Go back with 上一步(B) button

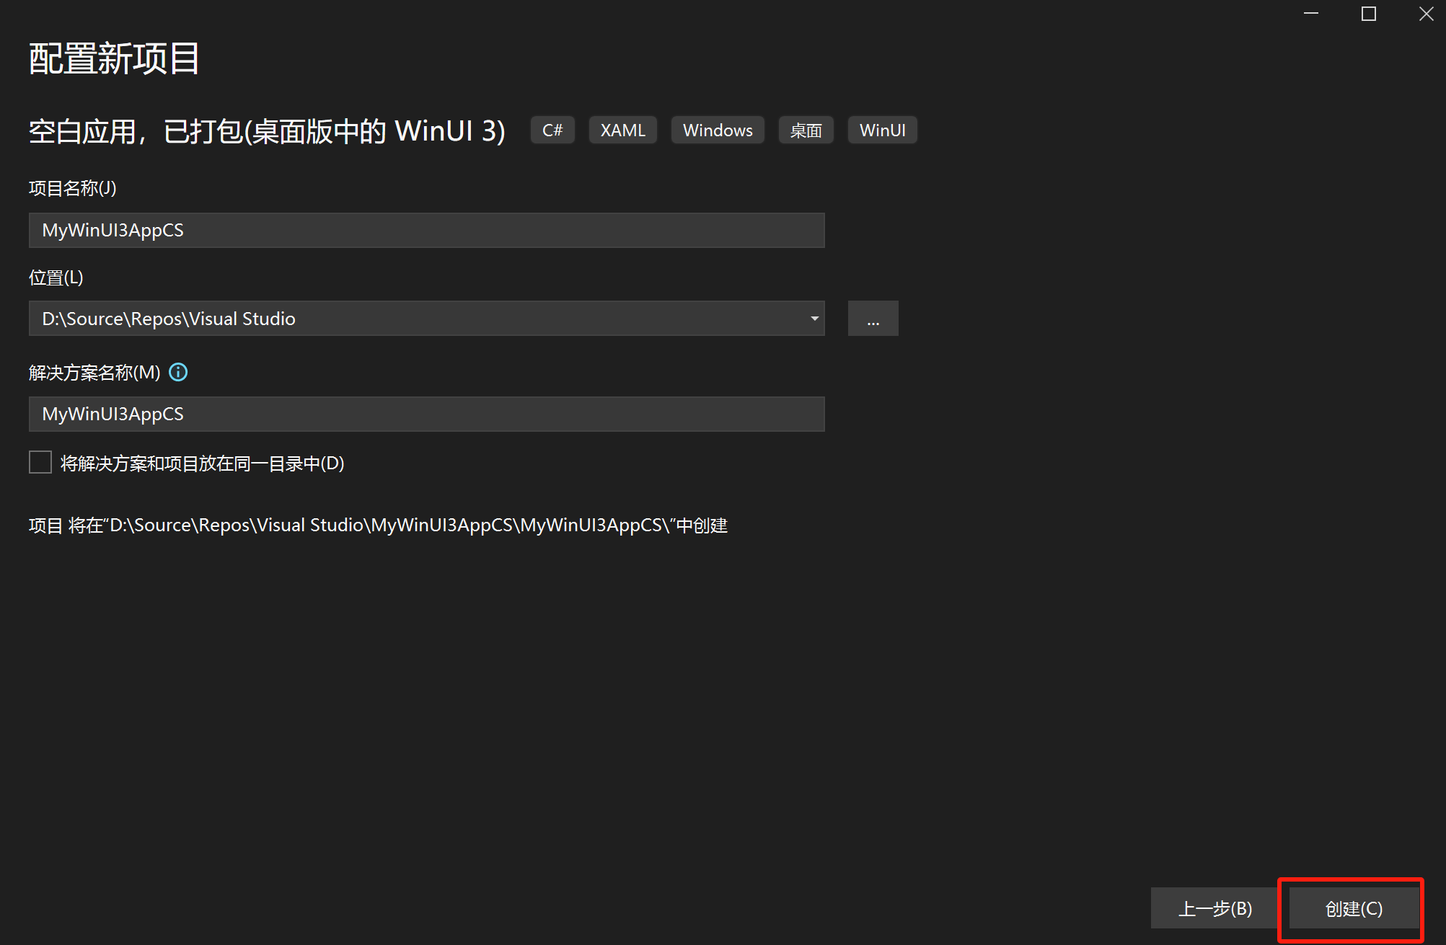(x=1214, y=908)
